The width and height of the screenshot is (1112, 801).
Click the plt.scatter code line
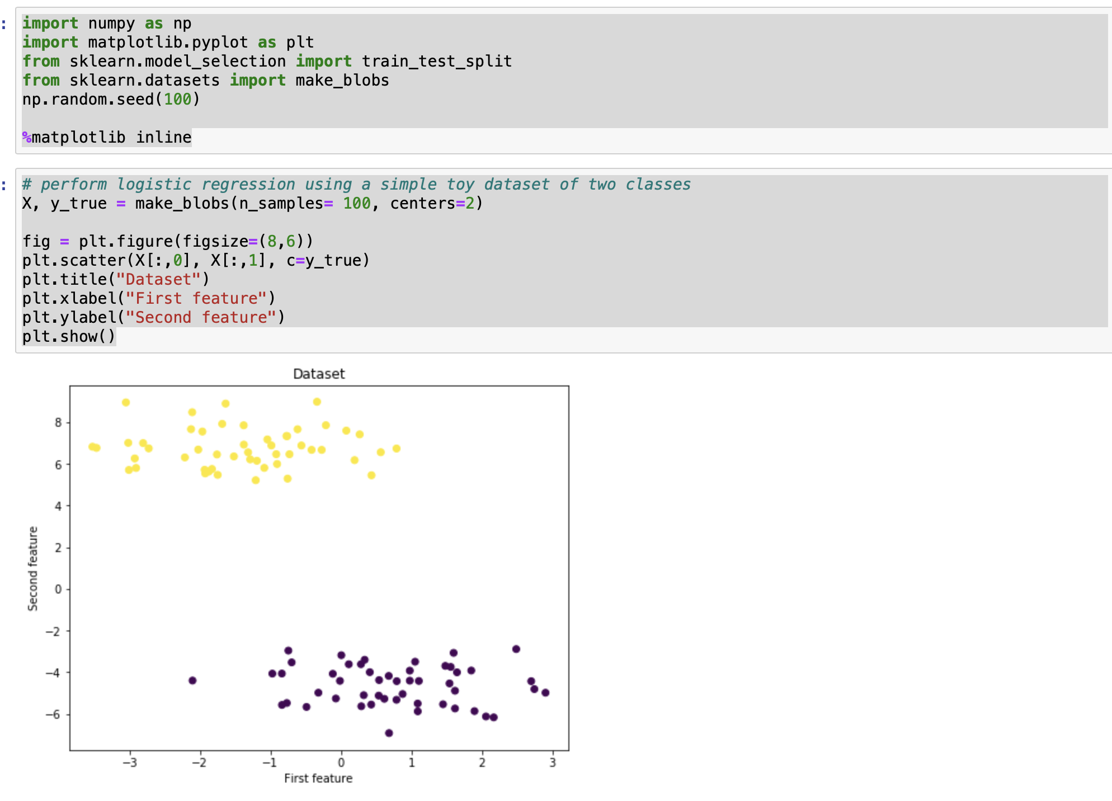coord(196,261)
